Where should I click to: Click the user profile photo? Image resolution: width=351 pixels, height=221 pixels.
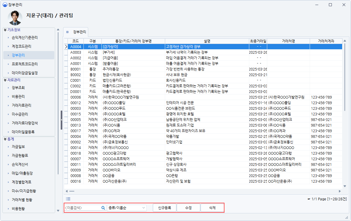15,18
